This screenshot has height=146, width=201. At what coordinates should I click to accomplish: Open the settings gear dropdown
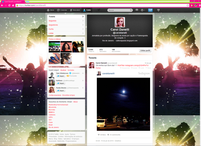pos(143,10)
